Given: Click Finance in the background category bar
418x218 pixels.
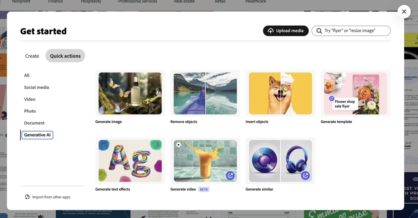Looking at the screenshot, I should (55, 2).
